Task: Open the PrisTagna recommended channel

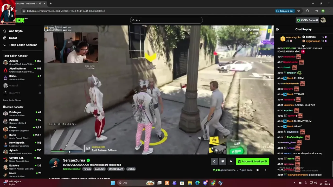Action: pos(22,114)
